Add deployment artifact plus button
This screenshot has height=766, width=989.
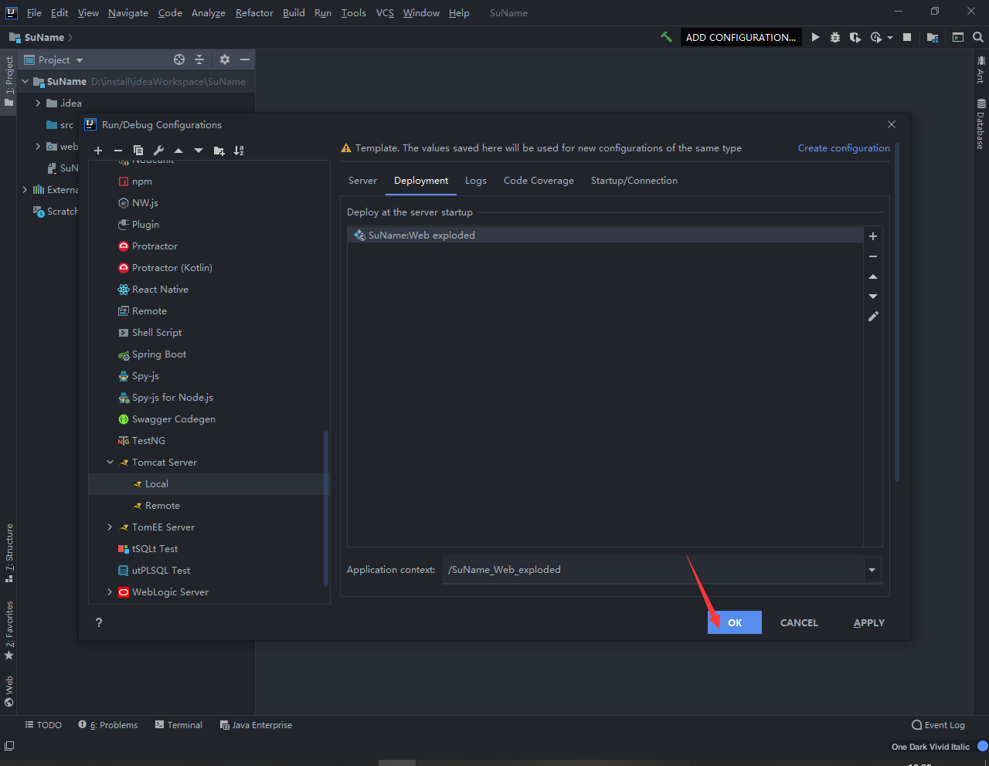pos(873,236)
